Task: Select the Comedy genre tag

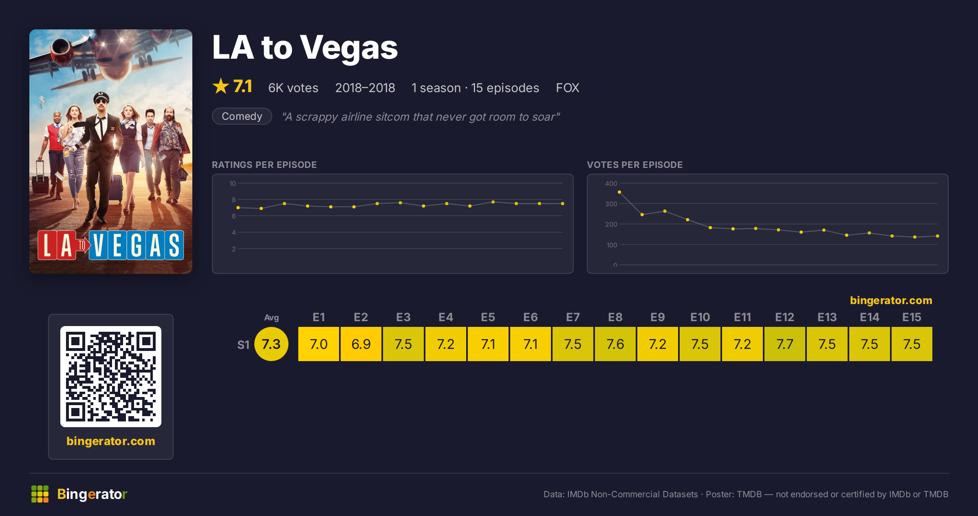Action: click(x=242, y=117)
